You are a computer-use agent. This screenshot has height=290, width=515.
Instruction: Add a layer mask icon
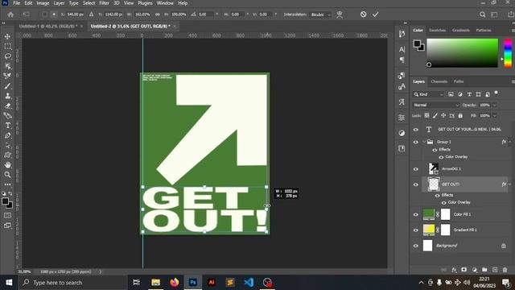[463, 270]
